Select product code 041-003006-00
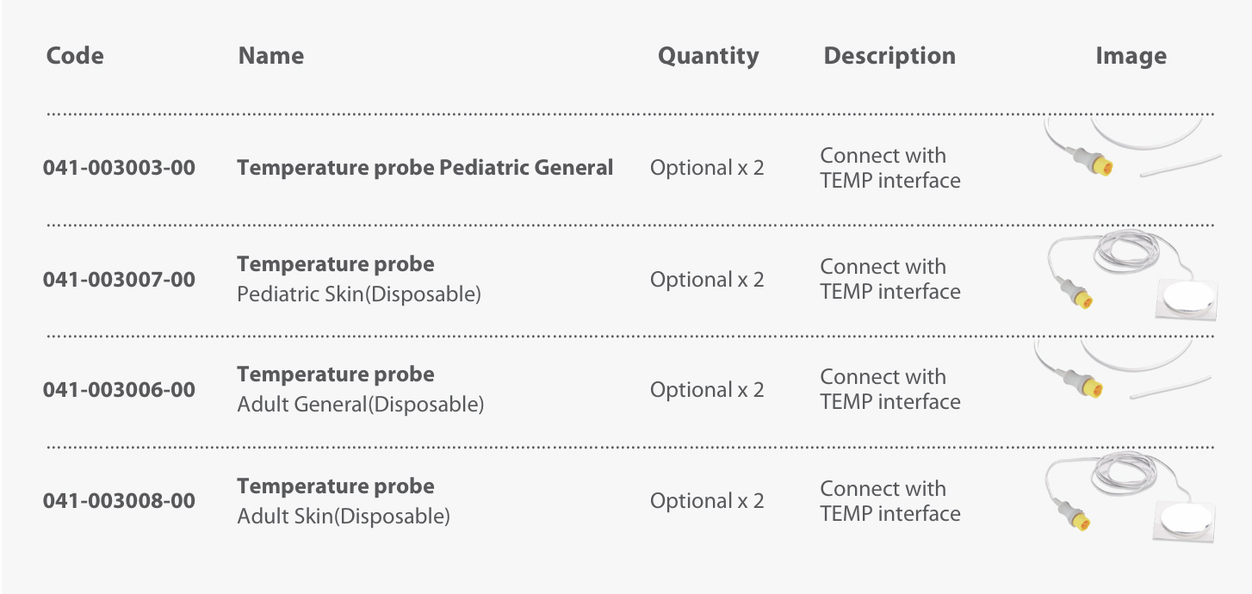The height and width of the screenshot is (594, 1252). pyautogui.click(x=119, y=390)
